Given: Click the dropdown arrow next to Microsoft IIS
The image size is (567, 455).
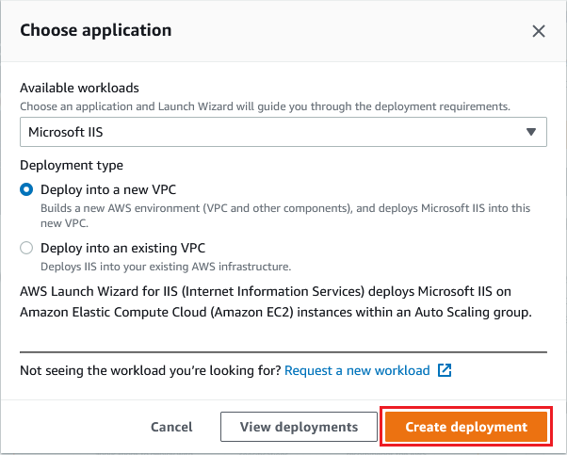Looking at the screenshot, I should 531,132.
